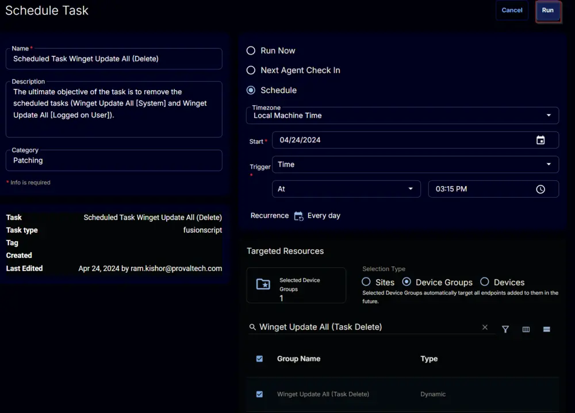The image size is (575, 413).
Task: Click the Selected Device Groups folder icon
Action: 263,284
